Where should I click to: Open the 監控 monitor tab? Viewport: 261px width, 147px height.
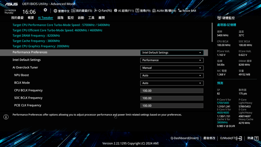click(71, 18)
